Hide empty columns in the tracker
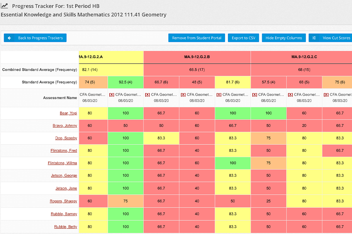The width and height of the screenshot is (352, 234). pyautogui.click(x=284, y=38)
